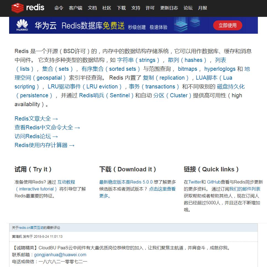Follow the 集合（sets）link
This screenshot has width=267, height=267.
click(x=57, y=69)
